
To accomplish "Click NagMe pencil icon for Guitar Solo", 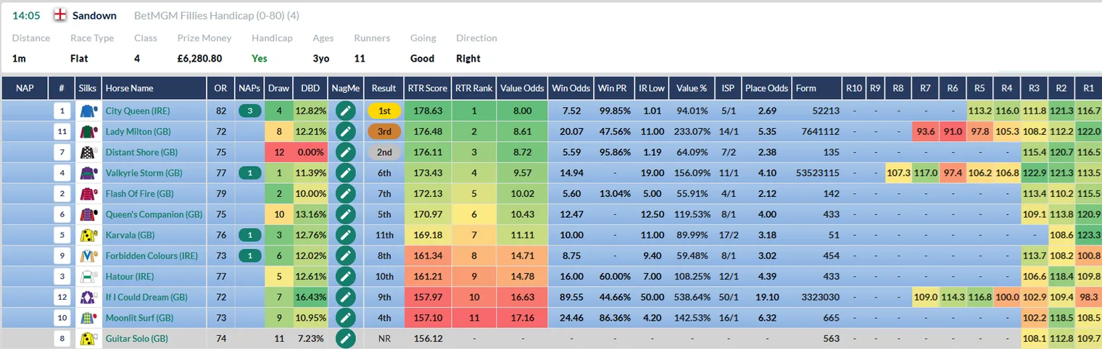I will [x=346, y=338].
